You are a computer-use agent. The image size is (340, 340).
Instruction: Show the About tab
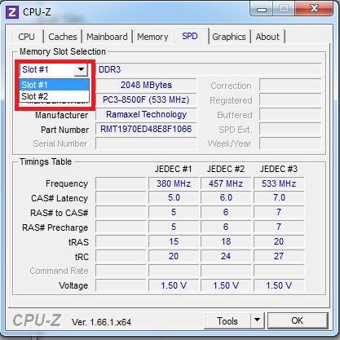tap(267, 37)
